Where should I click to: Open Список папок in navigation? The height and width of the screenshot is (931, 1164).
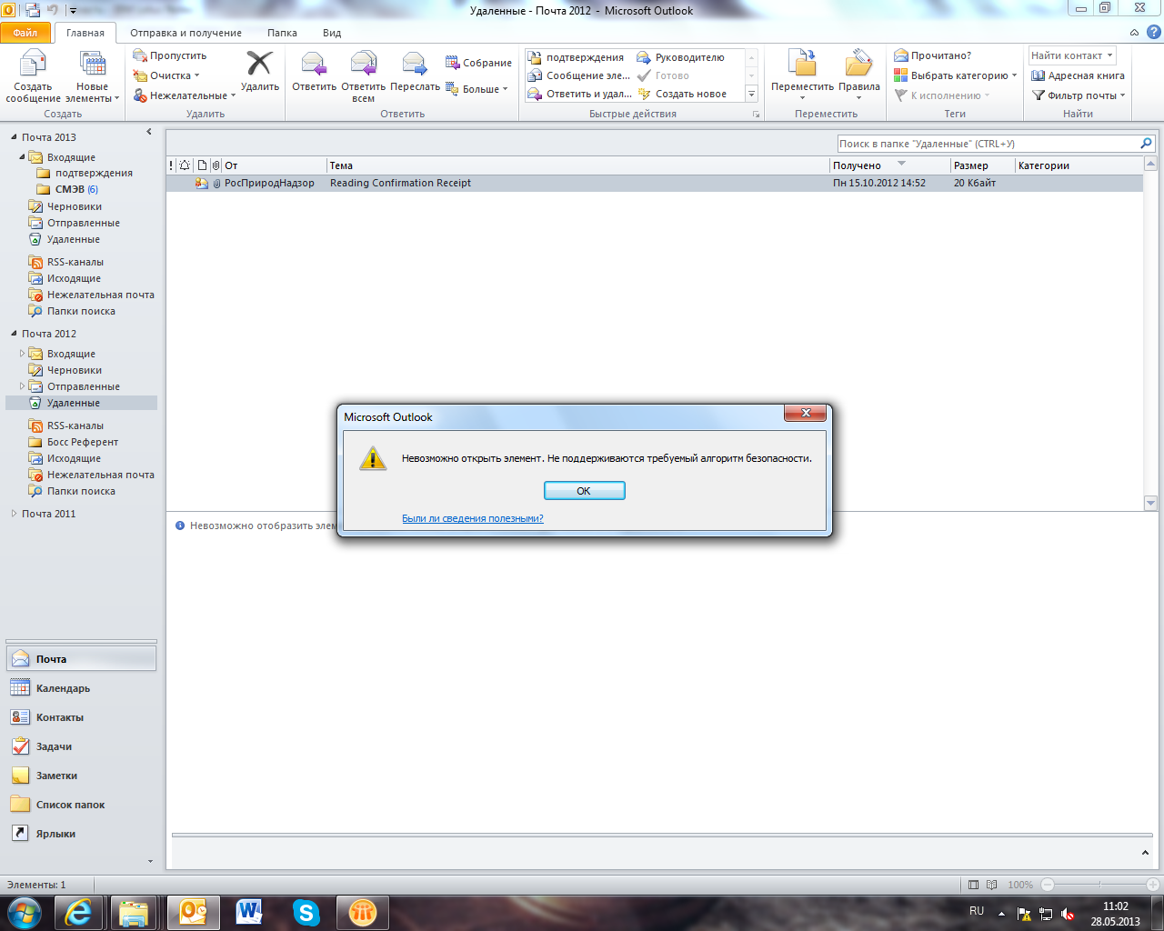coord(81,805)
